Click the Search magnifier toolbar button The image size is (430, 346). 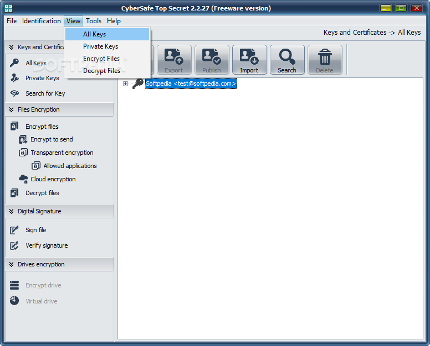[287, 60]
